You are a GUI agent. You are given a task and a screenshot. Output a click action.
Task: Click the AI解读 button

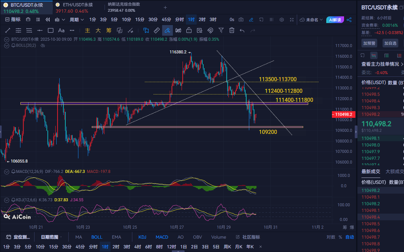pos(335,20)
